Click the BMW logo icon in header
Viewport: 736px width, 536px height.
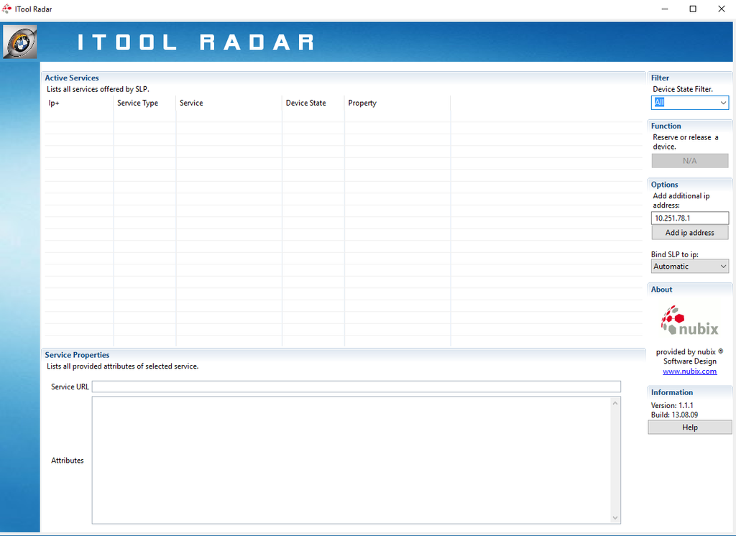19,42
